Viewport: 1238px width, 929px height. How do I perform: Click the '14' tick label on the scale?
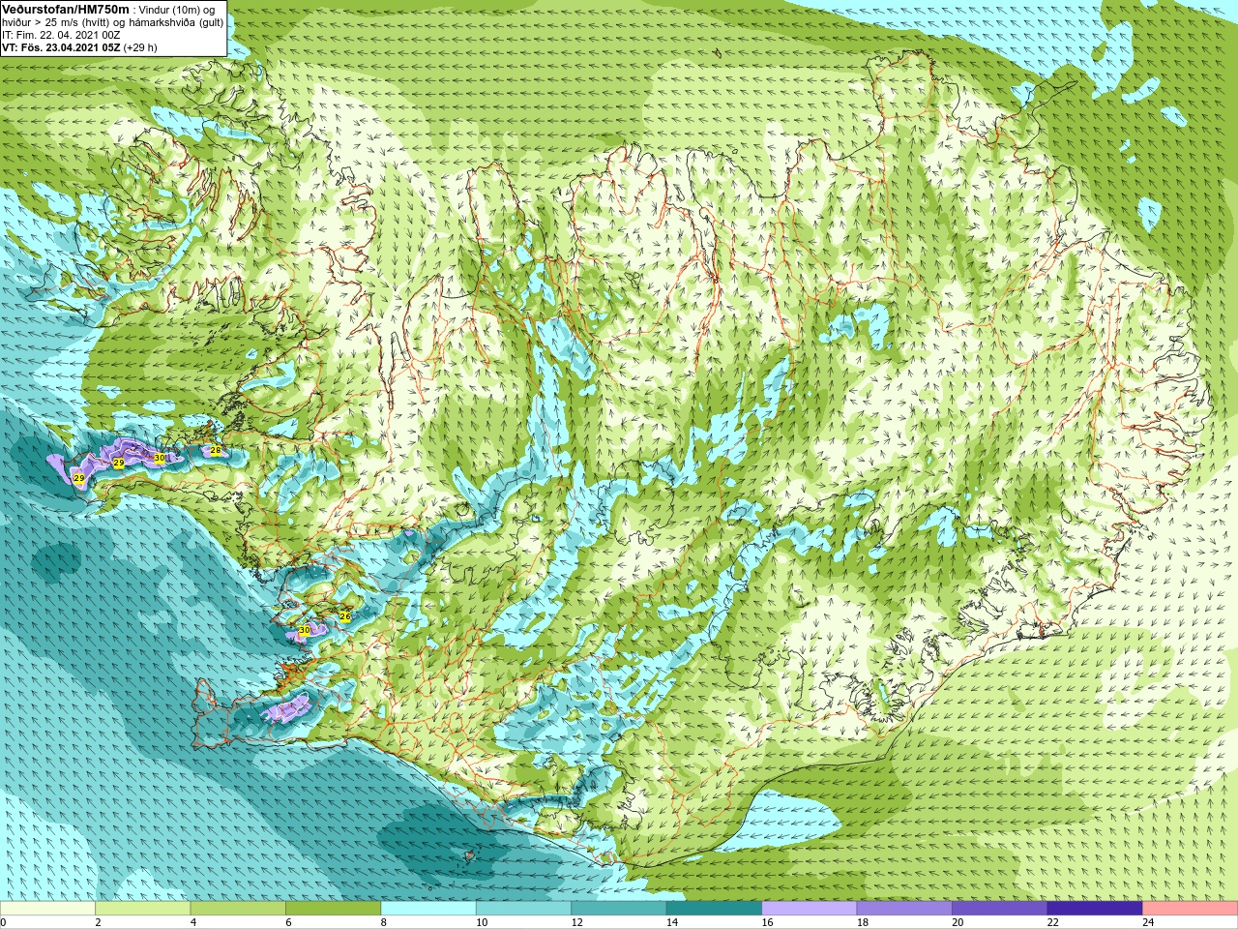[x=672, y=923]
